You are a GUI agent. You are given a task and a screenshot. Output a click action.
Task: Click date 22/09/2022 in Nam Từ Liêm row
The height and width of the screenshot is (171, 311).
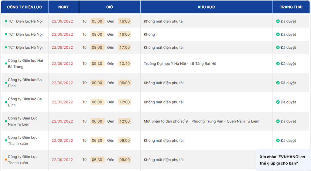(62, 121)
